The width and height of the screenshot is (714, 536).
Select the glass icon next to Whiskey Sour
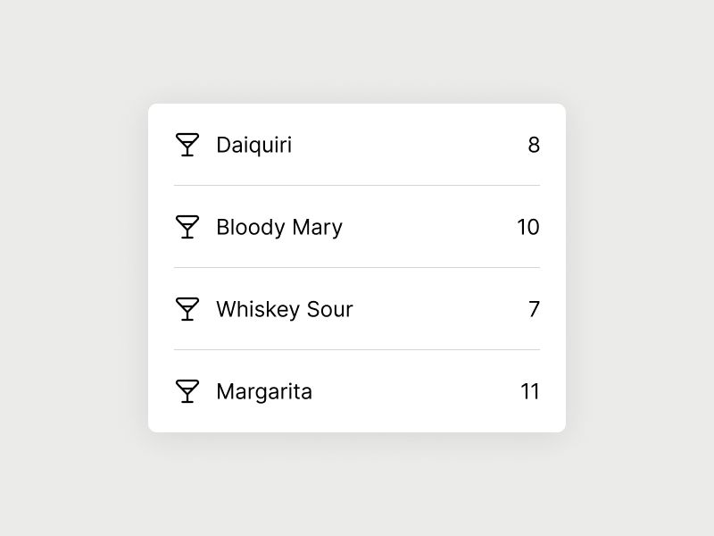(187, 309)
